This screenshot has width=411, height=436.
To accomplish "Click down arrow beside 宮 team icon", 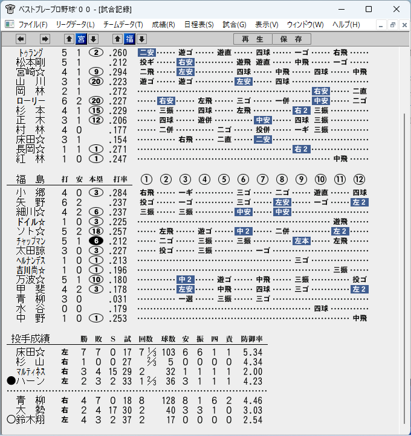I will [93, 39].
